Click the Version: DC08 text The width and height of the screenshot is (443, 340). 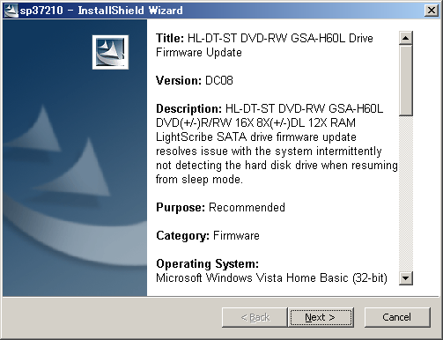[195, 80]
